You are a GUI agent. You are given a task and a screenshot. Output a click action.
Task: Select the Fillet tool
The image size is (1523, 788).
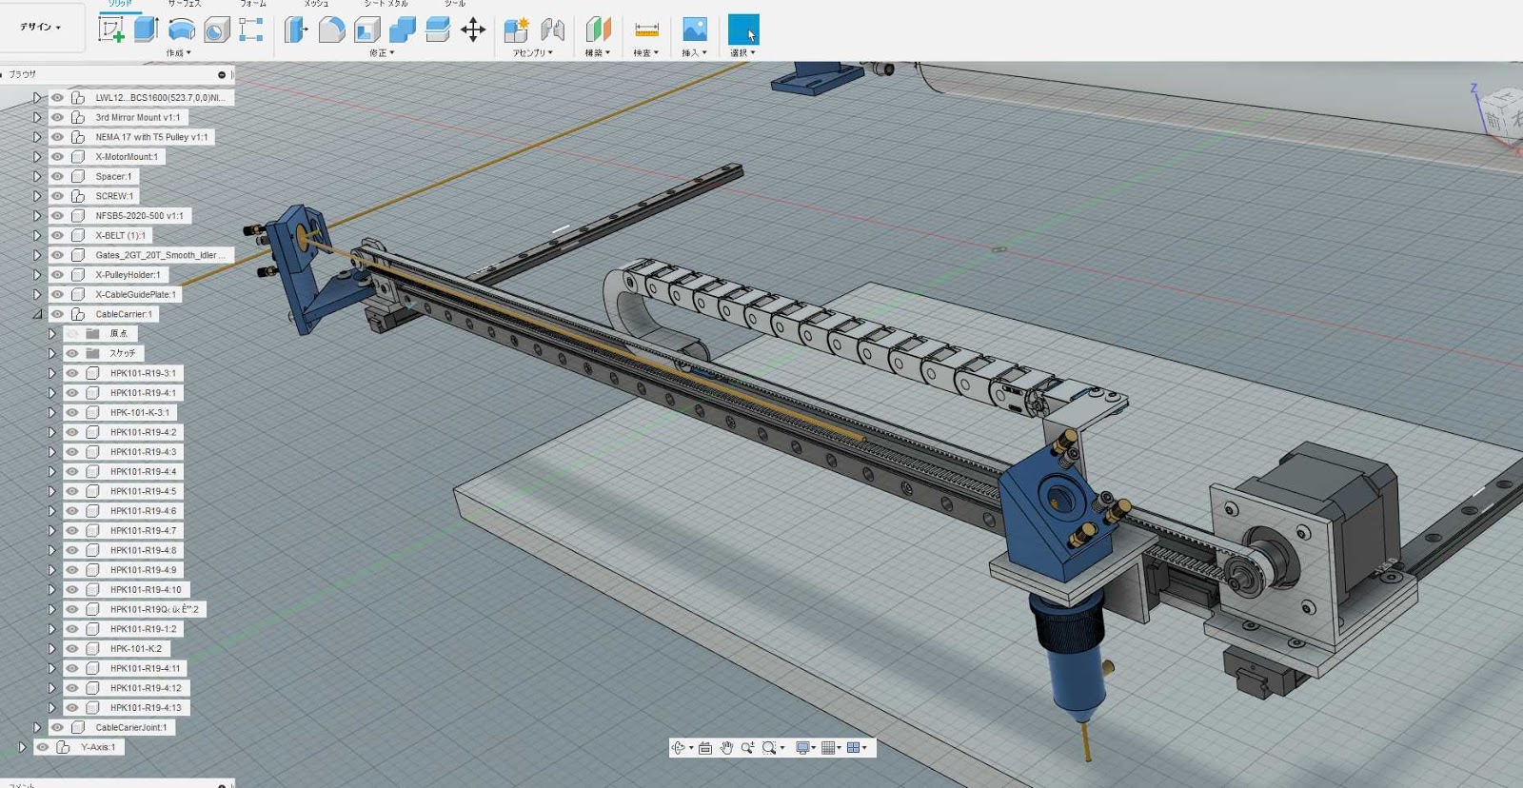[x=331, y=30]
